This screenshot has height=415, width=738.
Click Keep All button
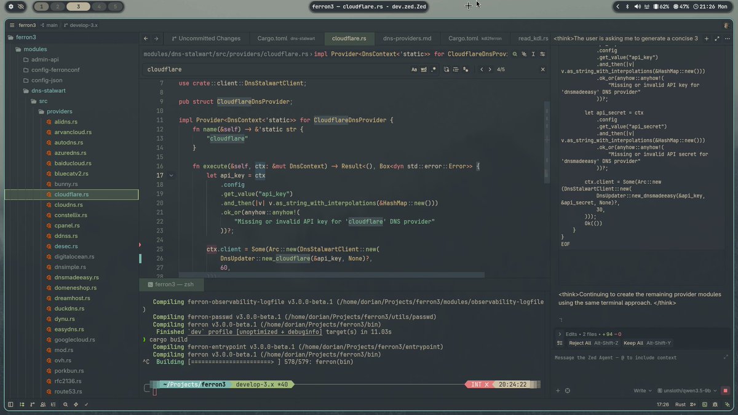[x=647, y=343]
